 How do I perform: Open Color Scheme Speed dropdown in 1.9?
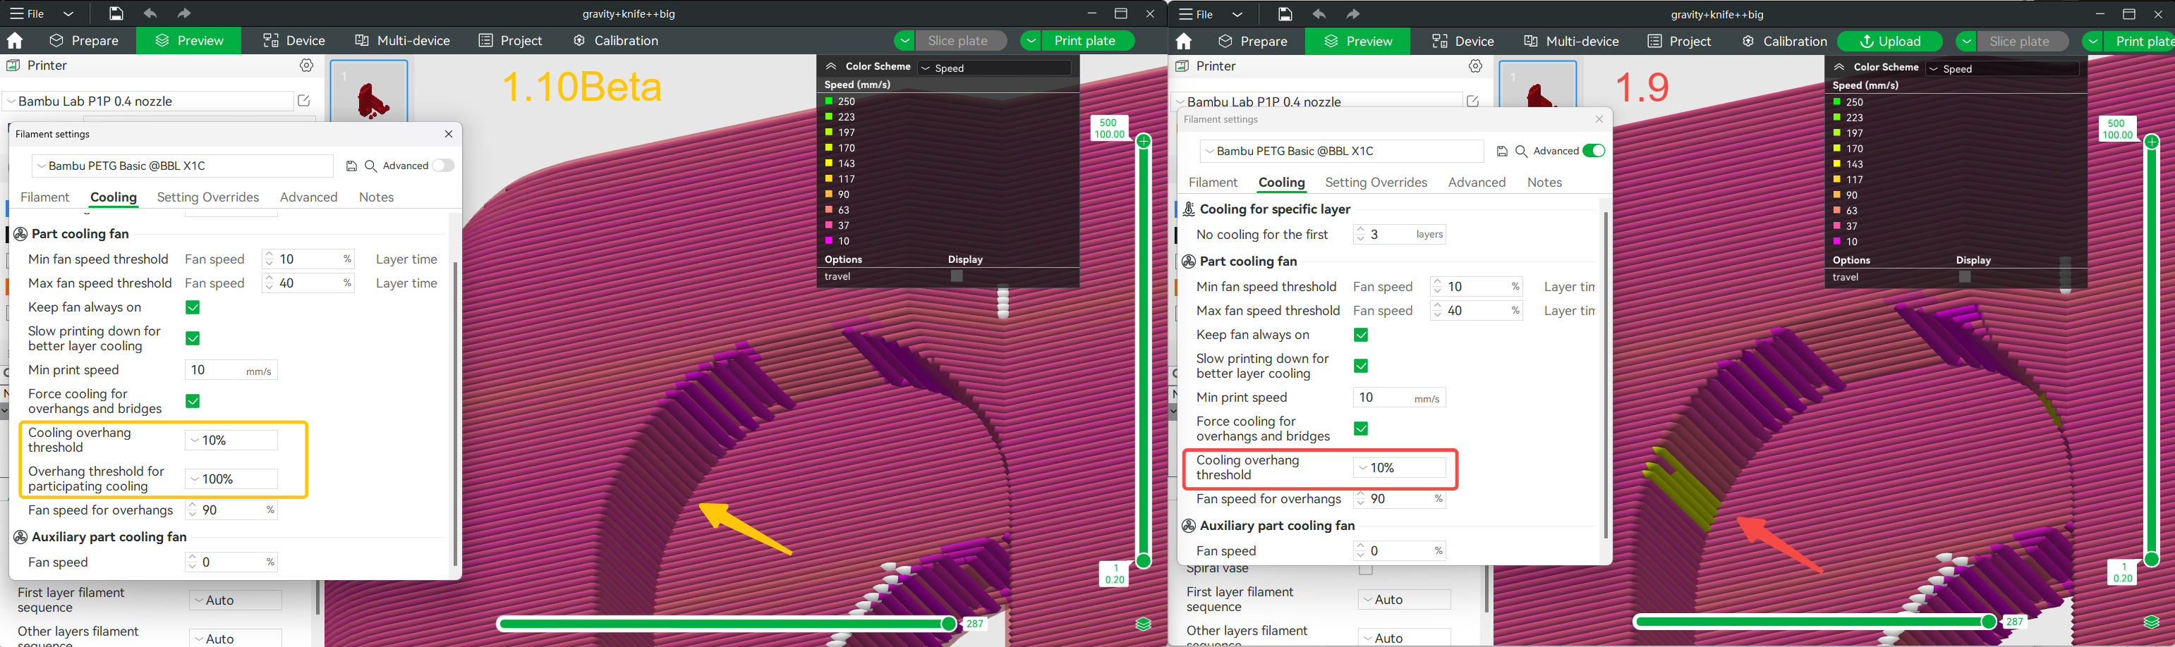click(x=2002, y=68)
